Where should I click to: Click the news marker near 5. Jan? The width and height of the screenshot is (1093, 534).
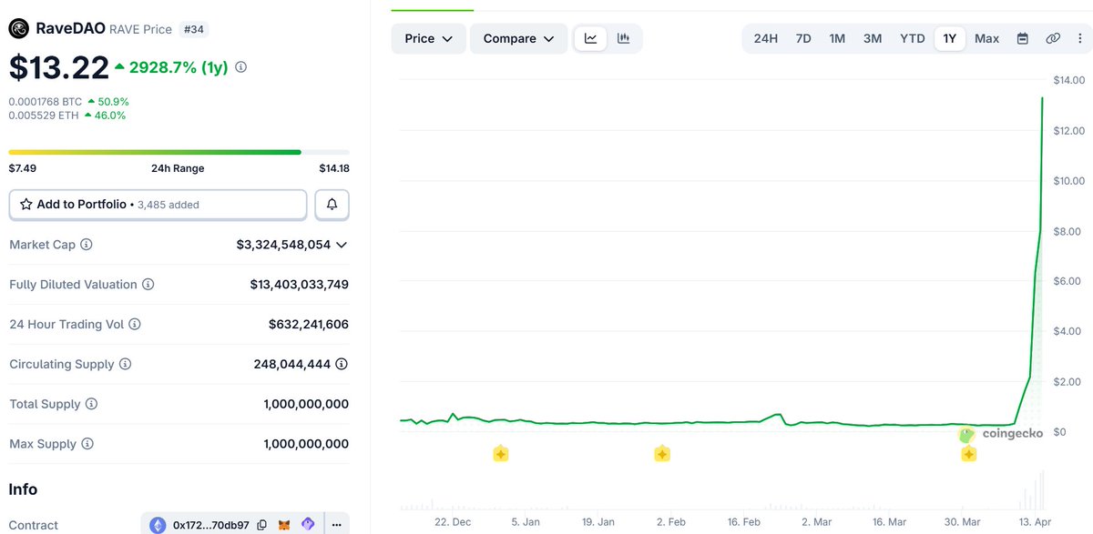click(500, 453)
